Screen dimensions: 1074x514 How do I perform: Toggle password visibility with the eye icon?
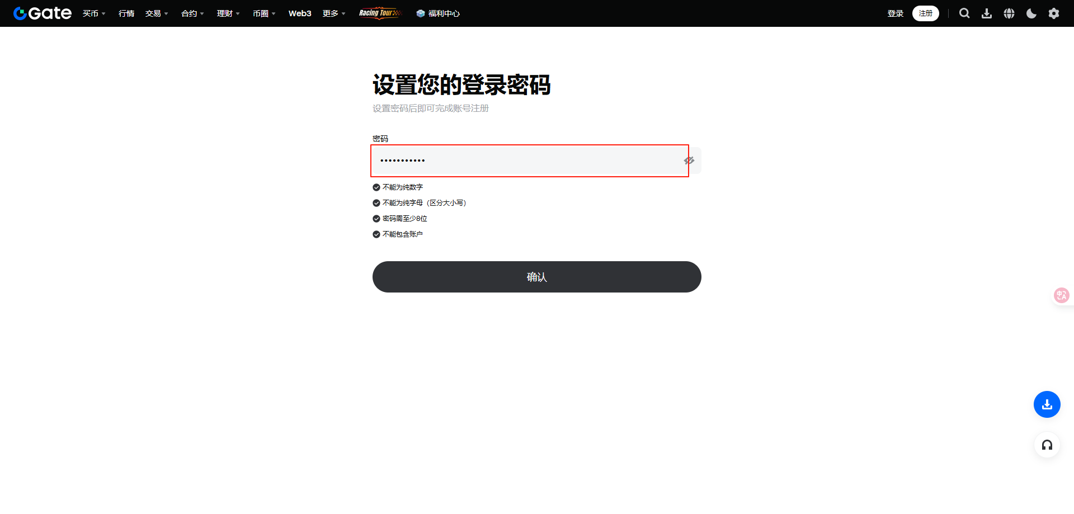689,161
